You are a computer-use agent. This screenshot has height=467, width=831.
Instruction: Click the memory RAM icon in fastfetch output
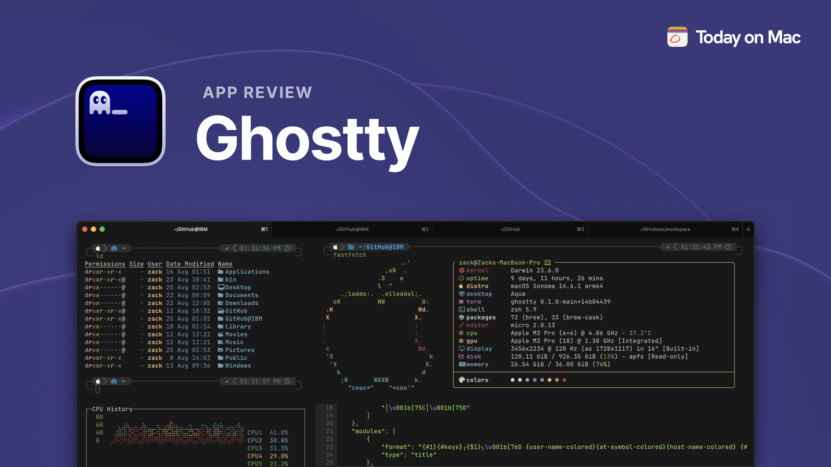tap(462, 364)
